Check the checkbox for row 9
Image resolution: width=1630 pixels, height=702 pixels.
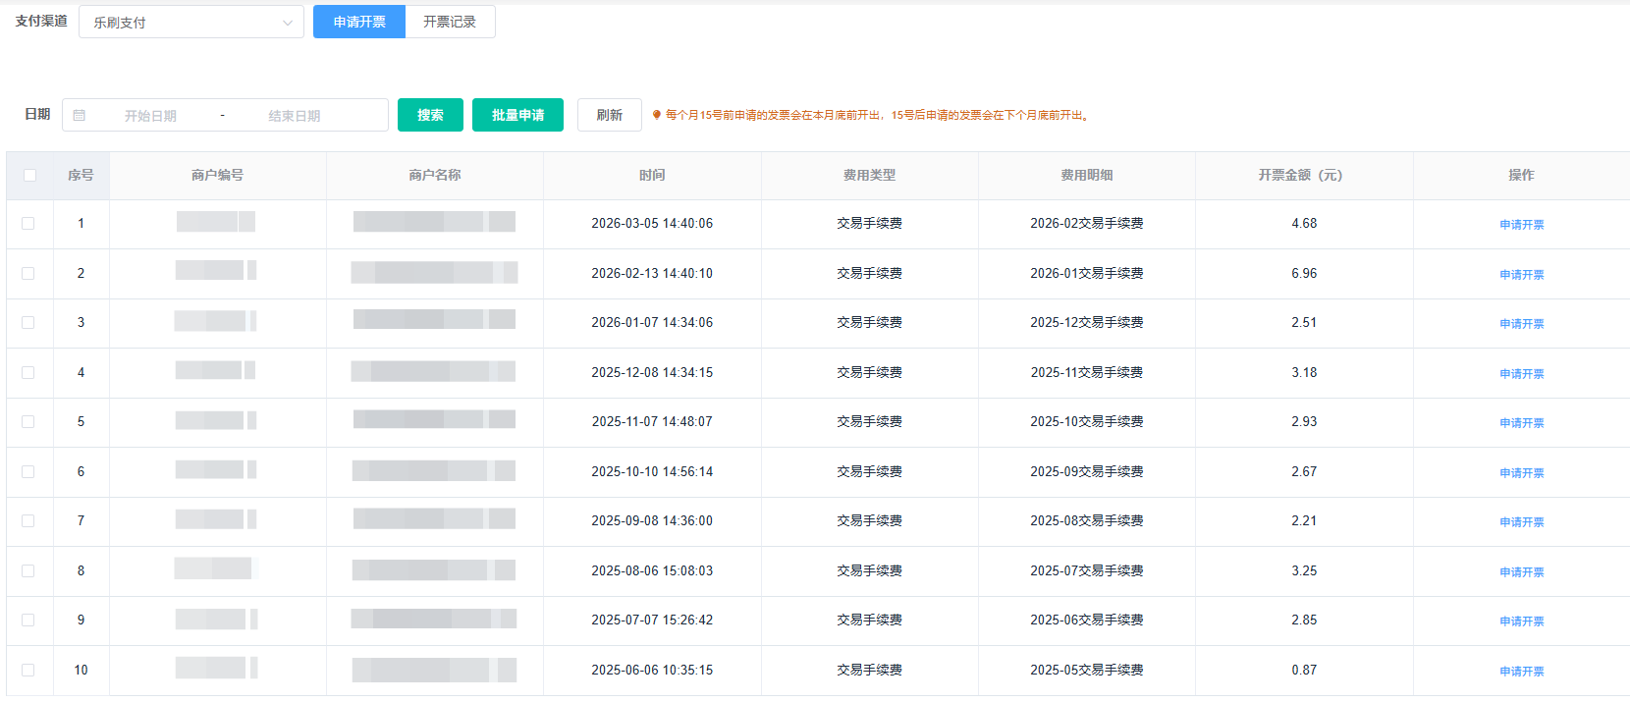(x=28, y=620)
